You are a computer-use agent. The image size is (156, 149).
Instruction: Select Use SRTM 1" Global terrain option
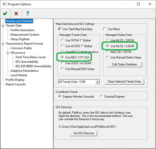pyautogui.click(x=63, y=40)
